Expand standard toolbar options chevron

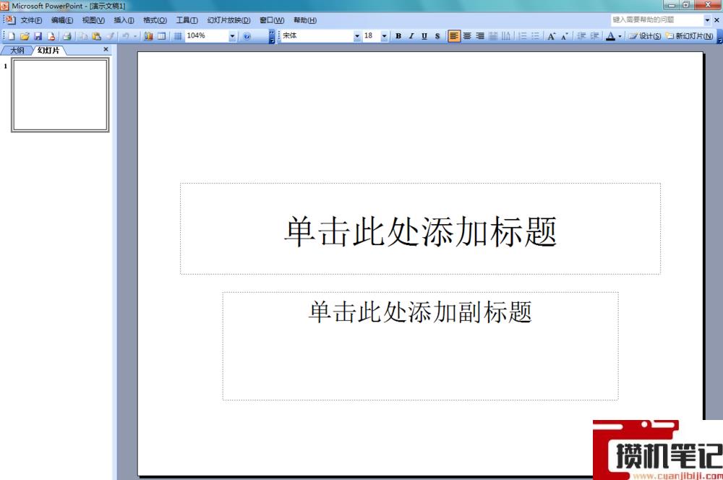pos(272,36)
